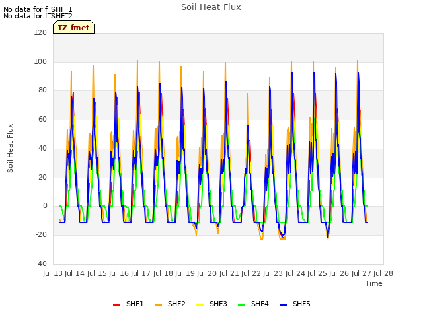Viewport: 423px width, 317px height.
Task: Click the y-axis value -20
Action: click(41, 235)
